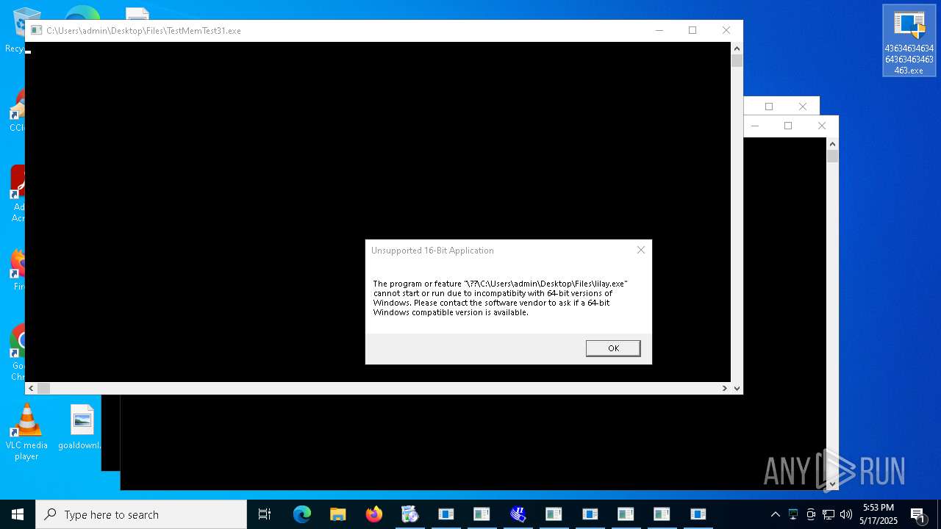This screenshot has width=941, height=529.
Task: Close the rearmost console window
Action: pyautogui.click(x=803, y=107)
